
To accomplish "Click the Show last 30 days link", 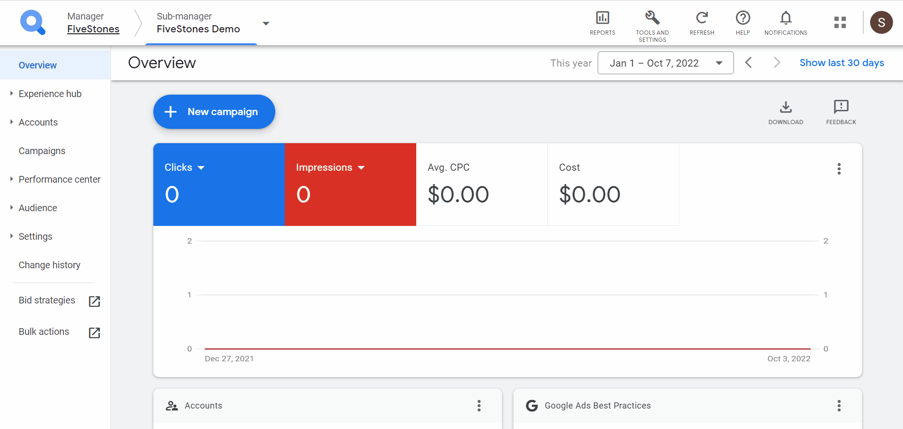I will [x=842, y=63].
